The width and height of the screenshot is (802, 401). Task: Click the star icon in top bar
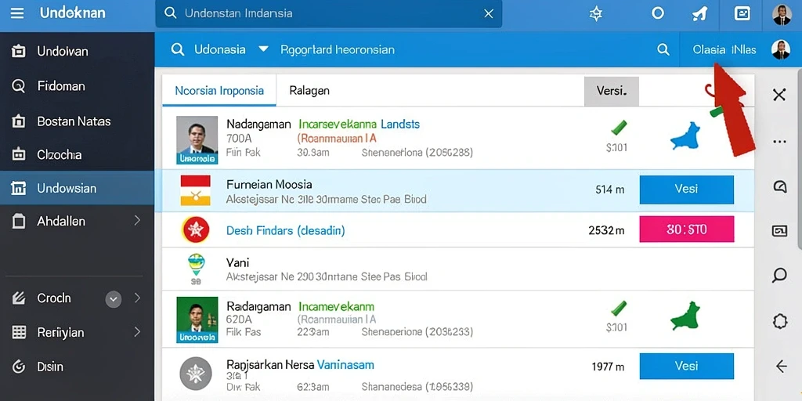(596, 14)
